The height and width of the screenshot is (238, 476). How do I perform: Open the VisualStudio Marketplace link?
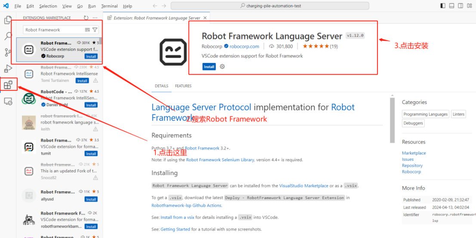304,186
